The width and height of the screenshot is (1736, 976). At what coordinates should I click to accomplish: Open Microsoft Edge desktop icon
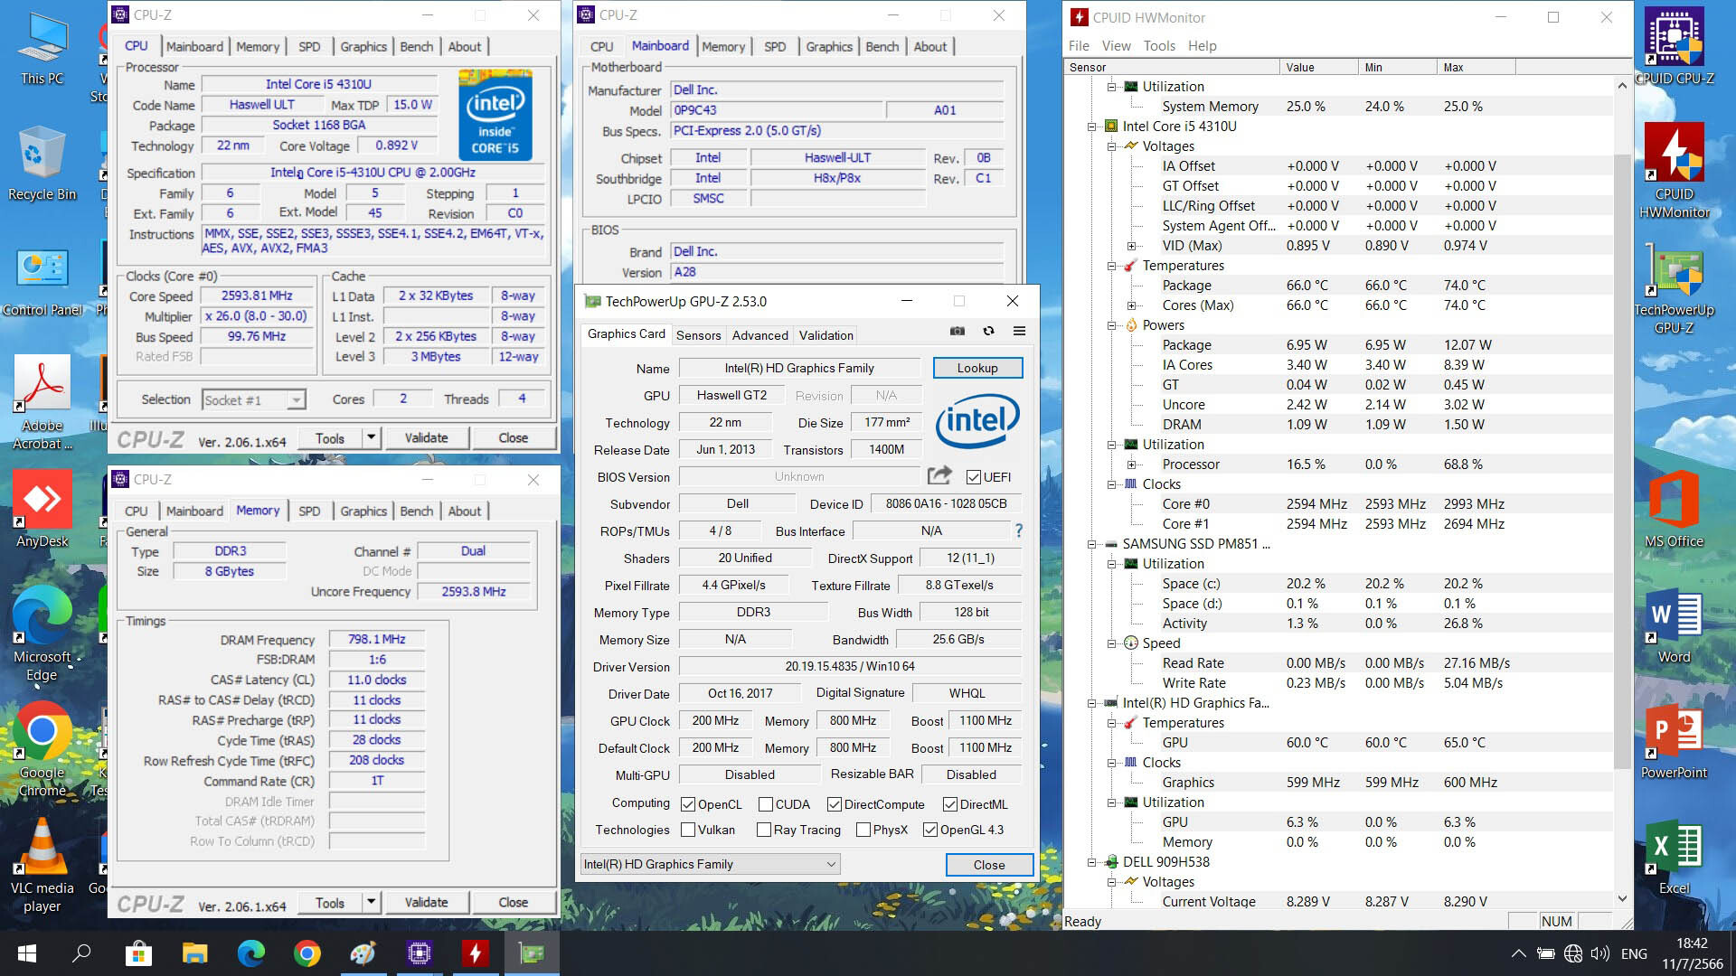coord(42,633)
